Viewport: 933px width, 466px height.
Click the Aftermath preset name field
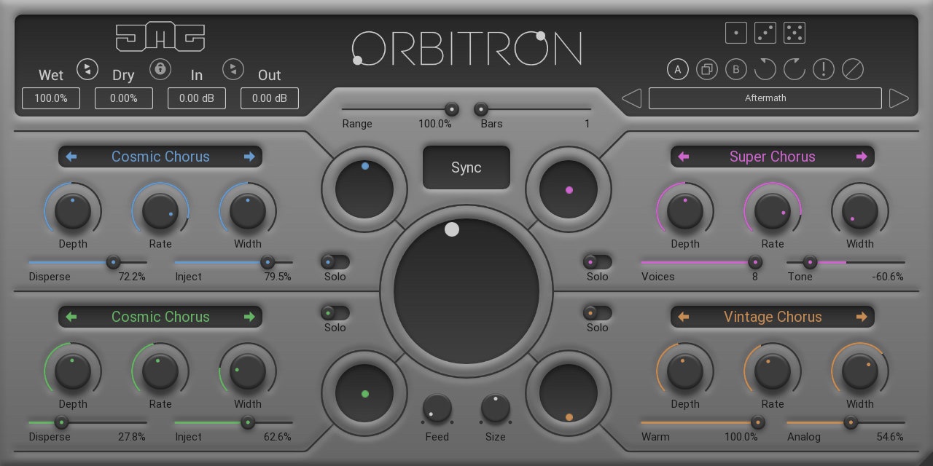tap(765, 98)
